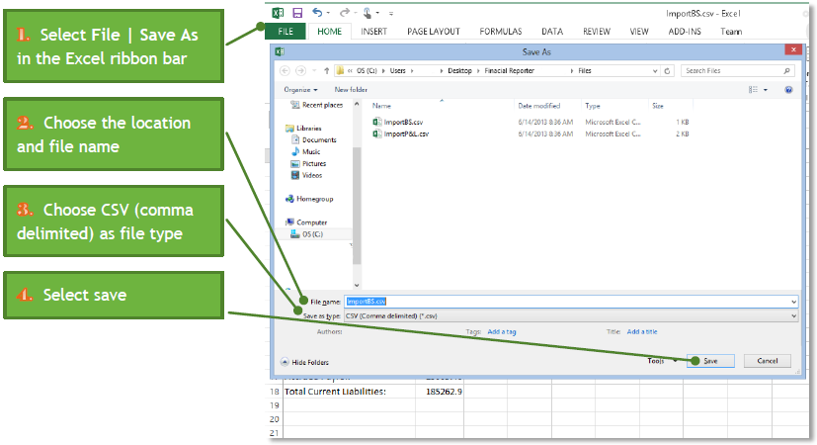Screen dimensions: 817x445
Task: Close the Save As dialog
Action: [x=793, y=50]
